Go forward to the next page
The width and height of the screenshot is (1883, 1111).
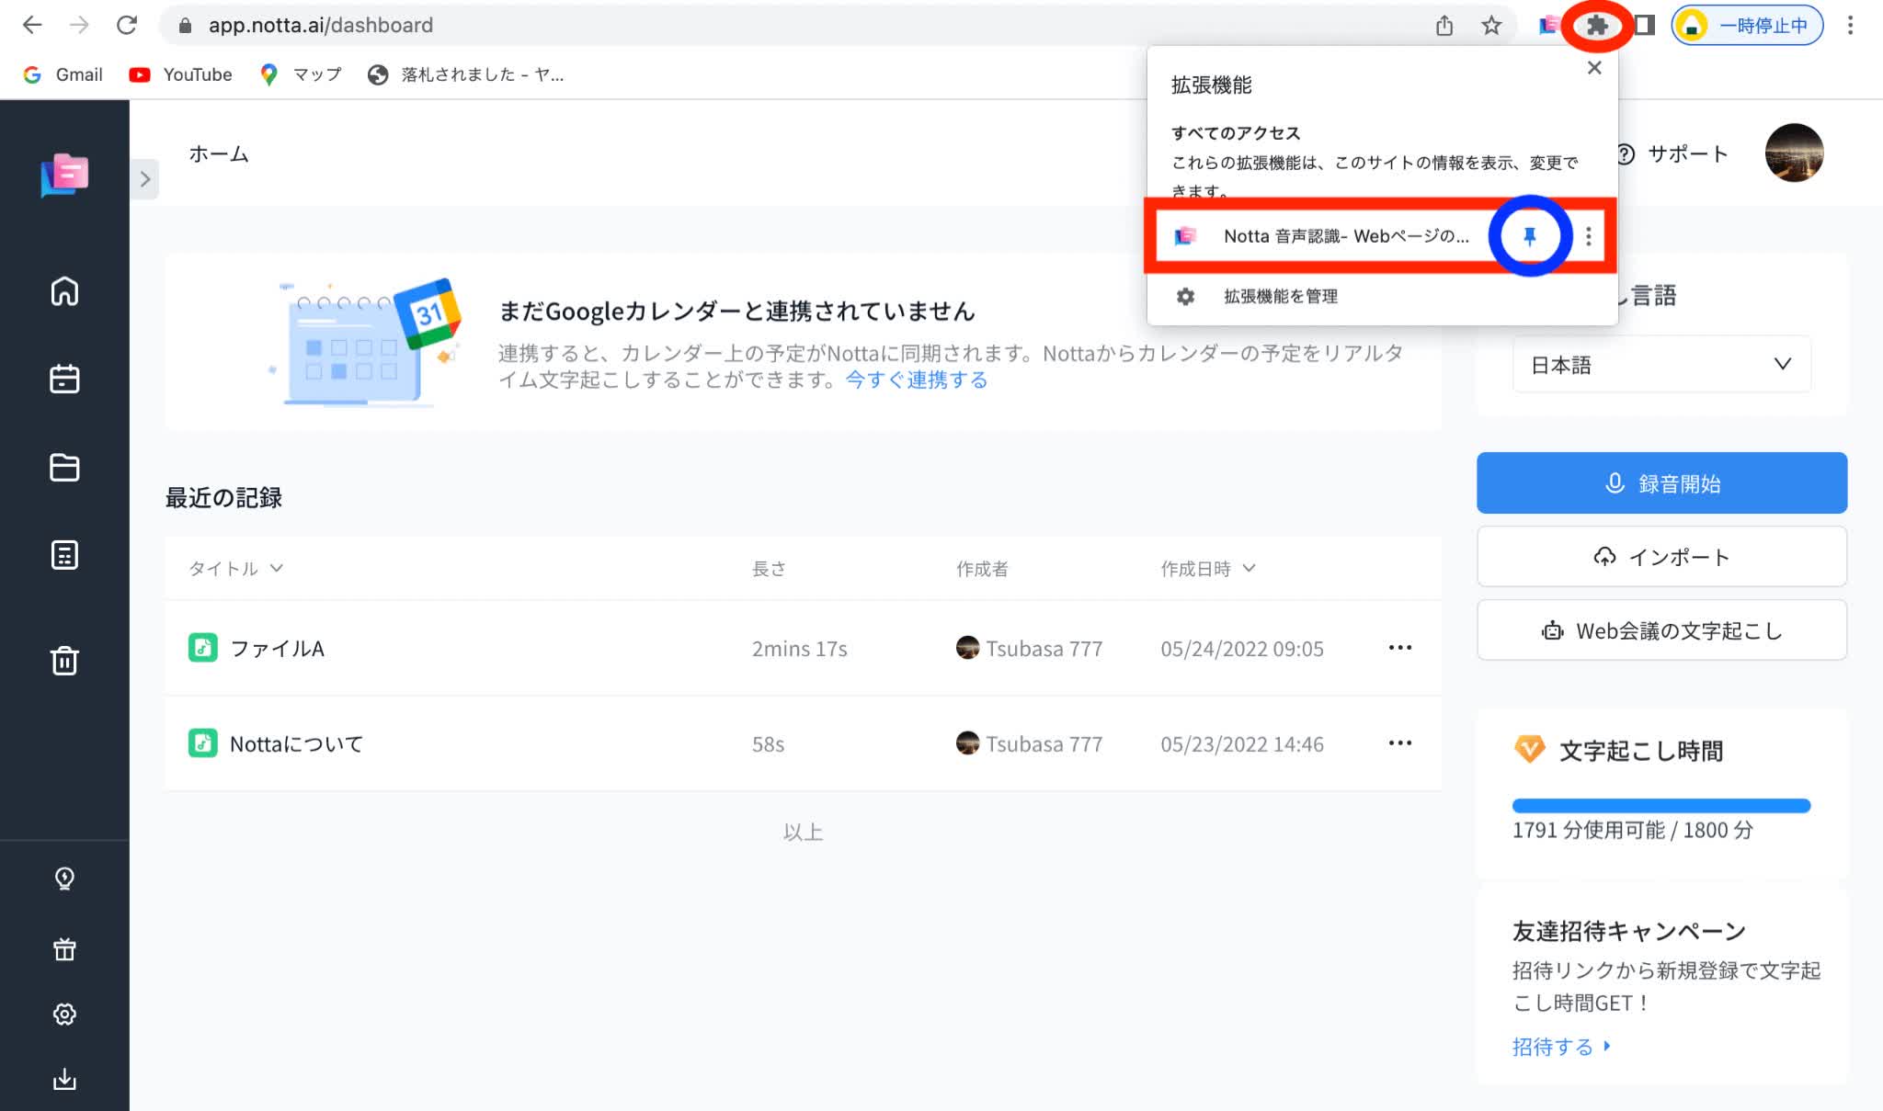coord(79,25)
